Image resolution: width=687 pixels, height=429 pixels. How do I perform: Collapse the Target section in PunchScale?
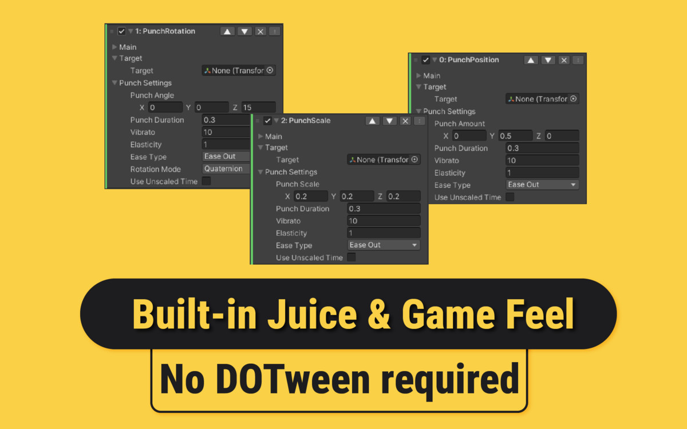coord(260,148)
